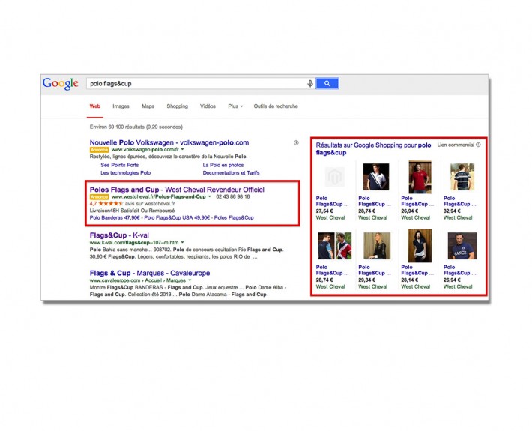Expand arrow next to www.volkswagen-polo.com/fr
The width and height of the screenshot is (532, 431).
[183, 149]
